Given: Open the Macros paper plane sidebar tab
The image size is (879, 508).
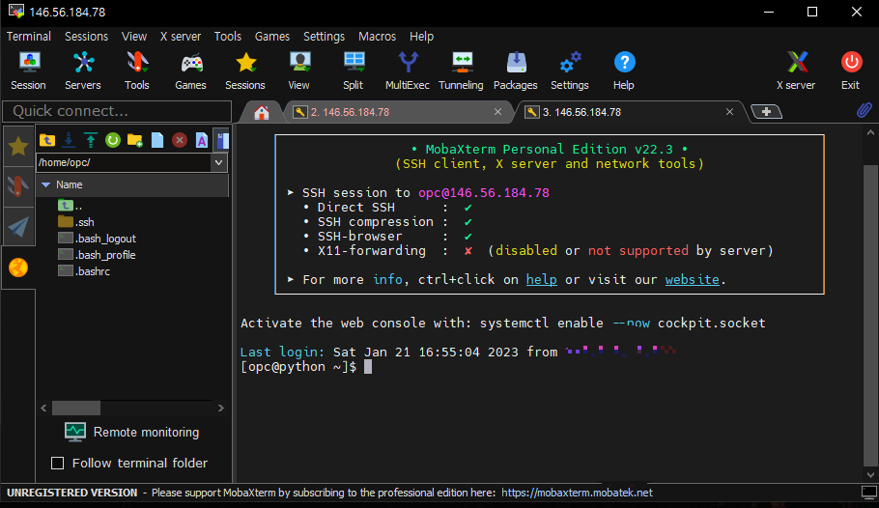Looking at the screenshot, I should [x=18, y=227].
